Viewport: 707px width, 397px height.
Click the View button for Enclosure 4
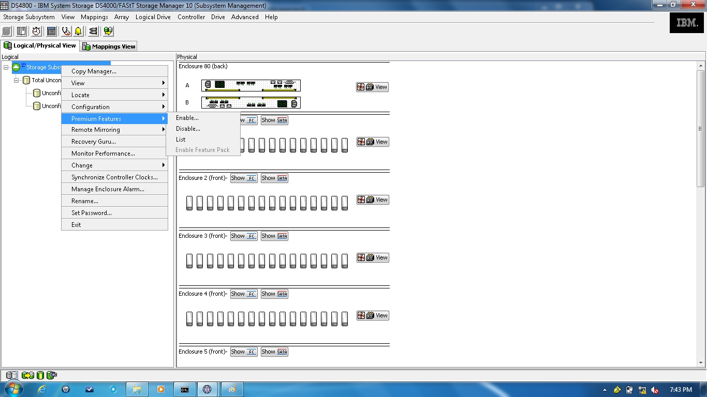pos(372,315)
